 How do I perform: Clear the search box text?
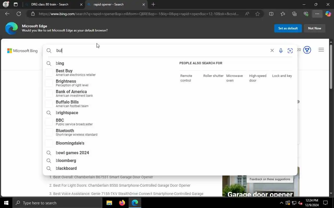click(272, 50)
